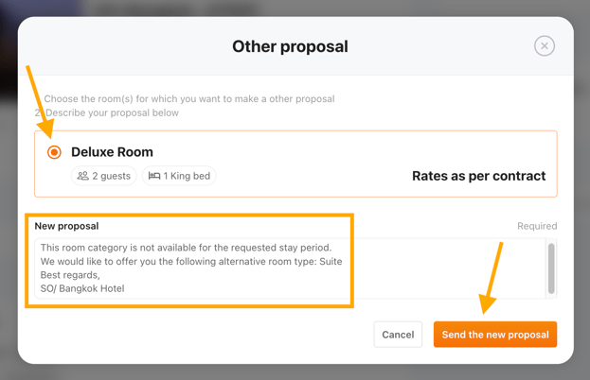Select the Deluxe Room radio button
The image size is (590, 380).
54,152
